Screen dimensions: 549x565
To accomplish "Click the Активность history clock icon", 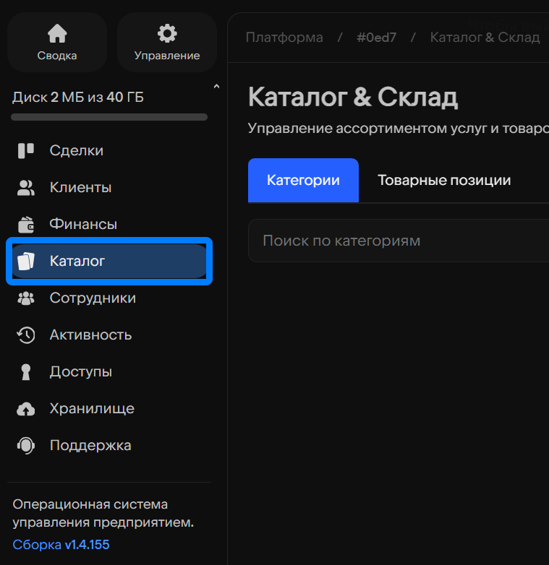I will coord(26,335).
